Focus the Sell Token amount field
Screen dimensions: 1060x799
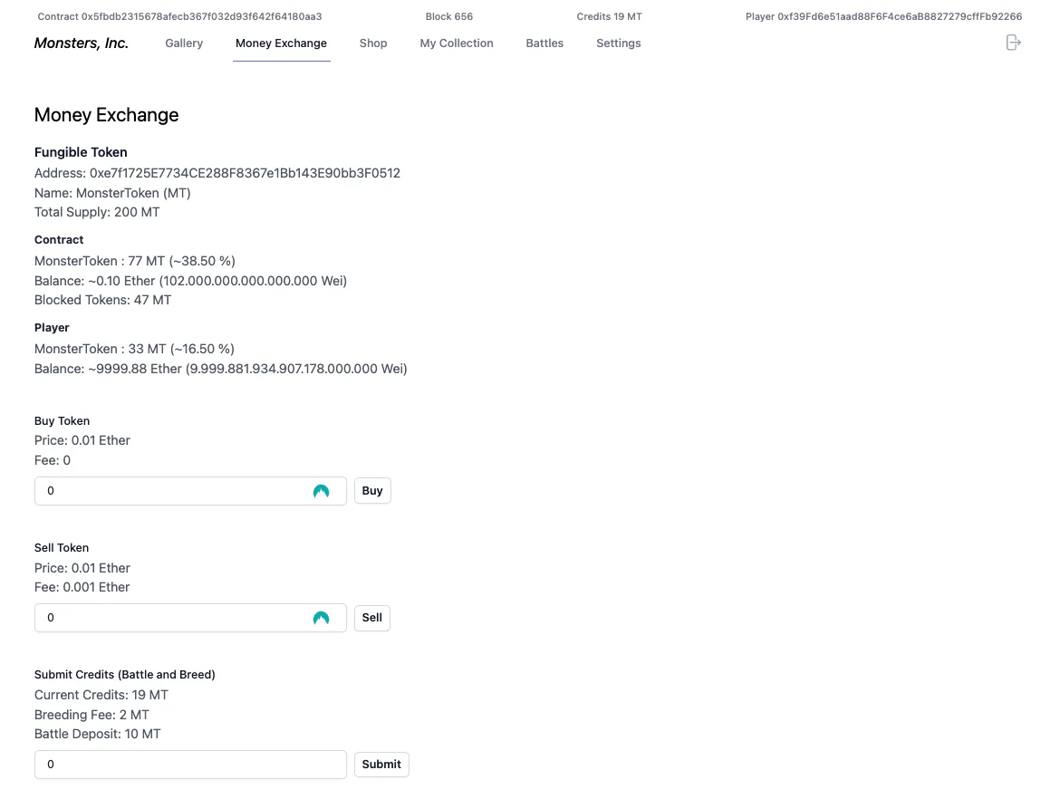[x=172, y=618]
